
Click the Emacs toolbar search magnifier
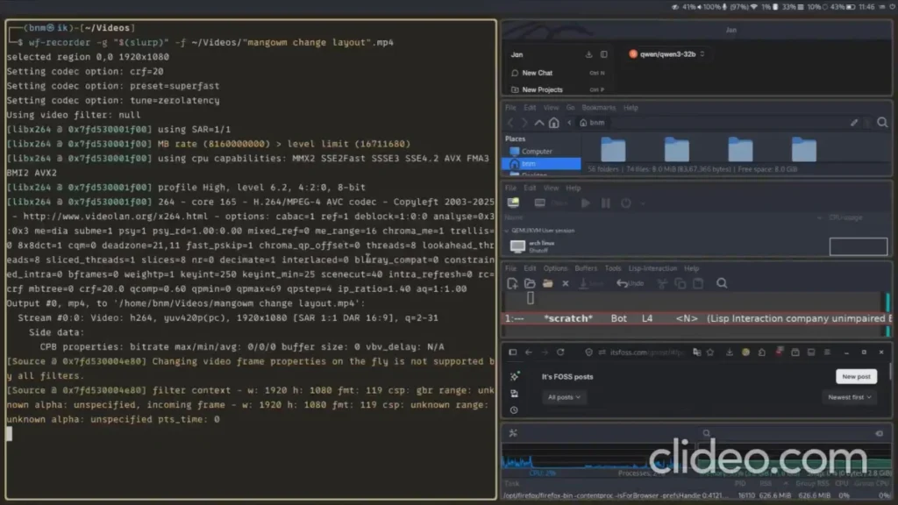pyautogui.click(x=722, y=283)
